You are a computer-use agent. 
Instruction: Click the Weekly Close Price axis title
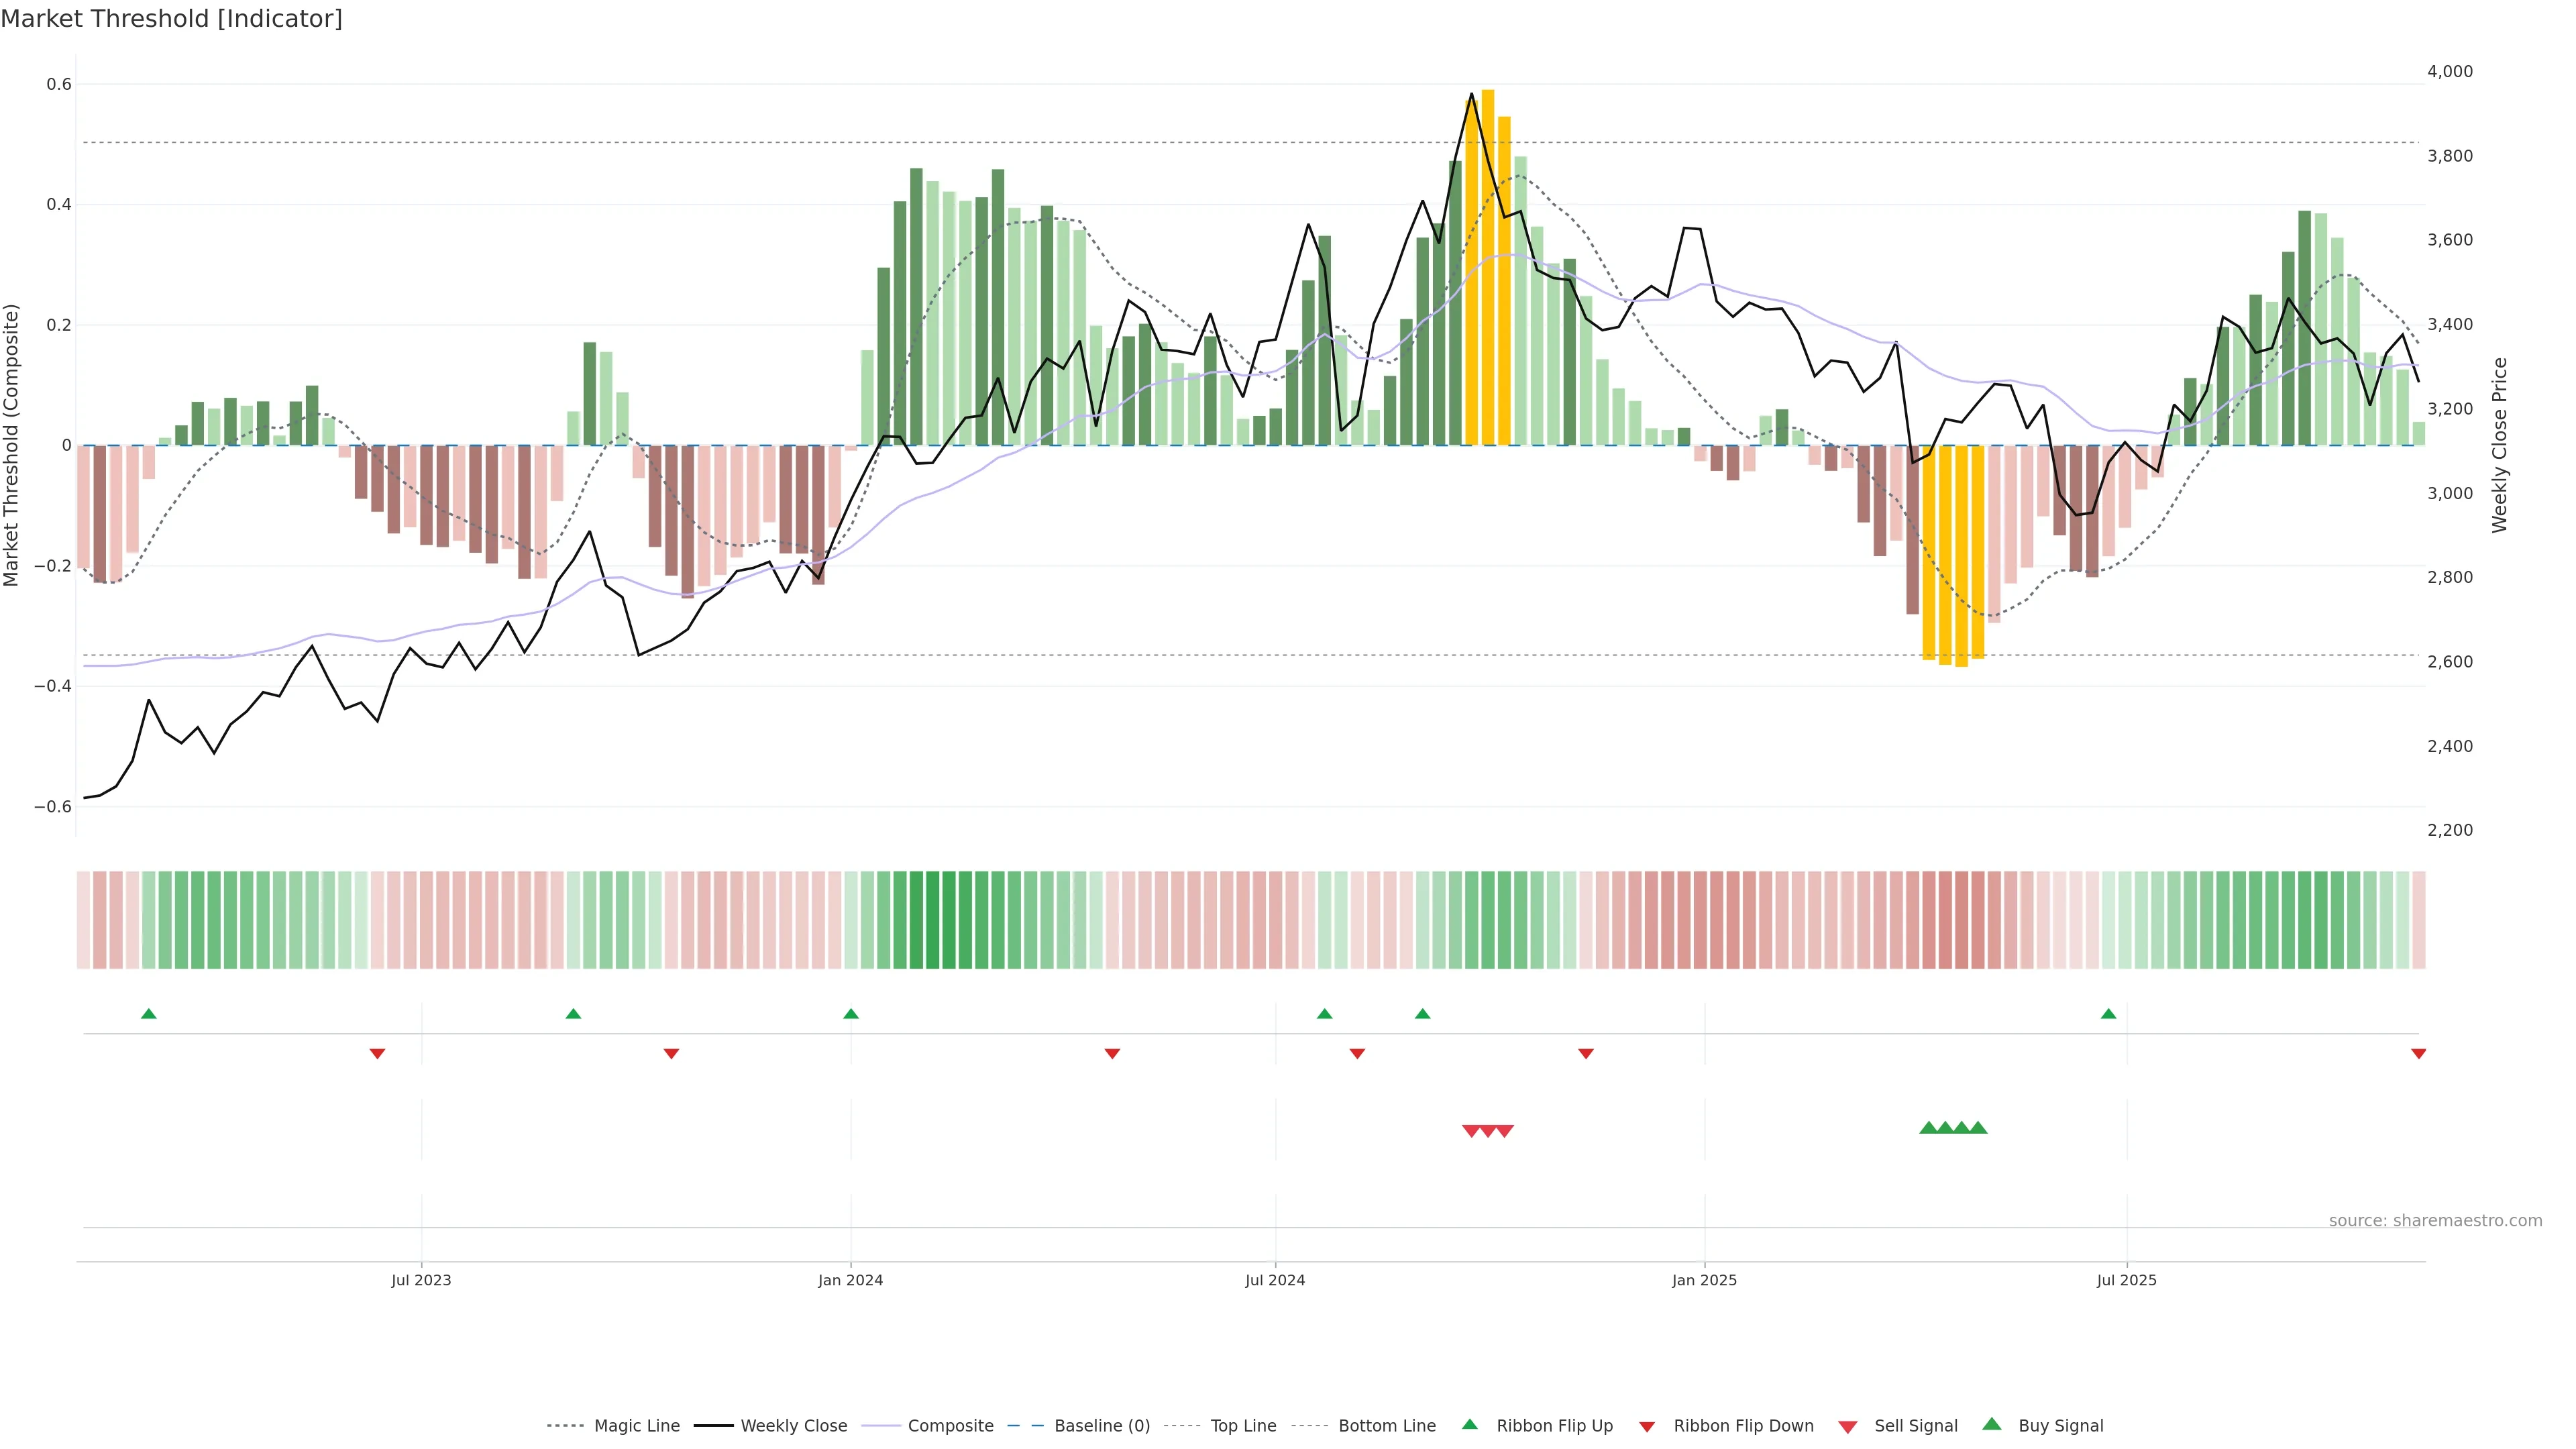[2500, 445]
